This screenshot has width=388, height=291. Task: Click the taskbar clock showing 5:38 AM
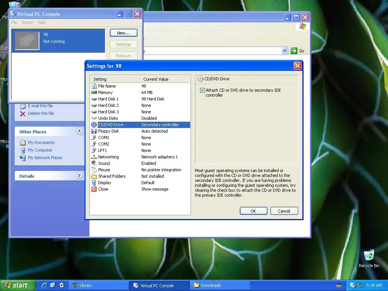point(374,285)
